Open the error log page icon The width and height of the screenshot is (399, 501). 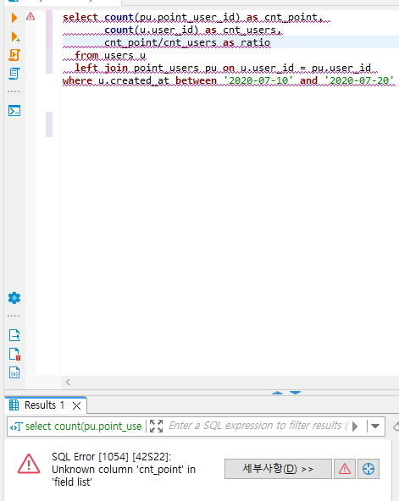tap(14, 354)
